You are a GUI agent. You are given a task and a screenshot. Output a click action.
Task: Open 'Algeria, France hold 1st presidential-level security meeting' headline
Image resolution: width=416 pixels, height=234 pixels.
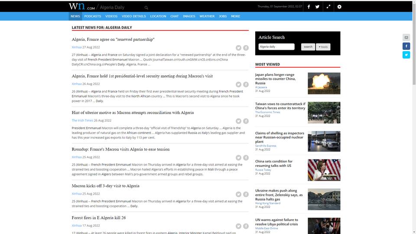click(142, 76)
